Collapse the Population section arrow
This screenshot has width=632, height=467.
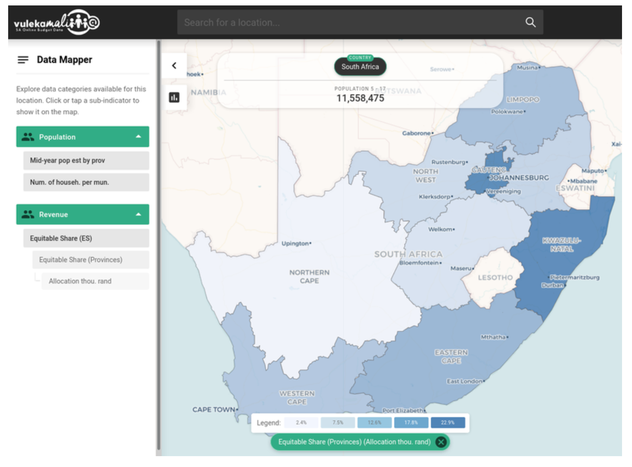138,137
